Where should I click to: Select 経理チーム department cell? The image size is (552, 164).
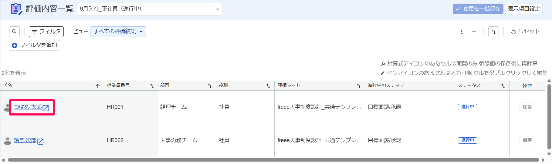click(x=187, y=107)
